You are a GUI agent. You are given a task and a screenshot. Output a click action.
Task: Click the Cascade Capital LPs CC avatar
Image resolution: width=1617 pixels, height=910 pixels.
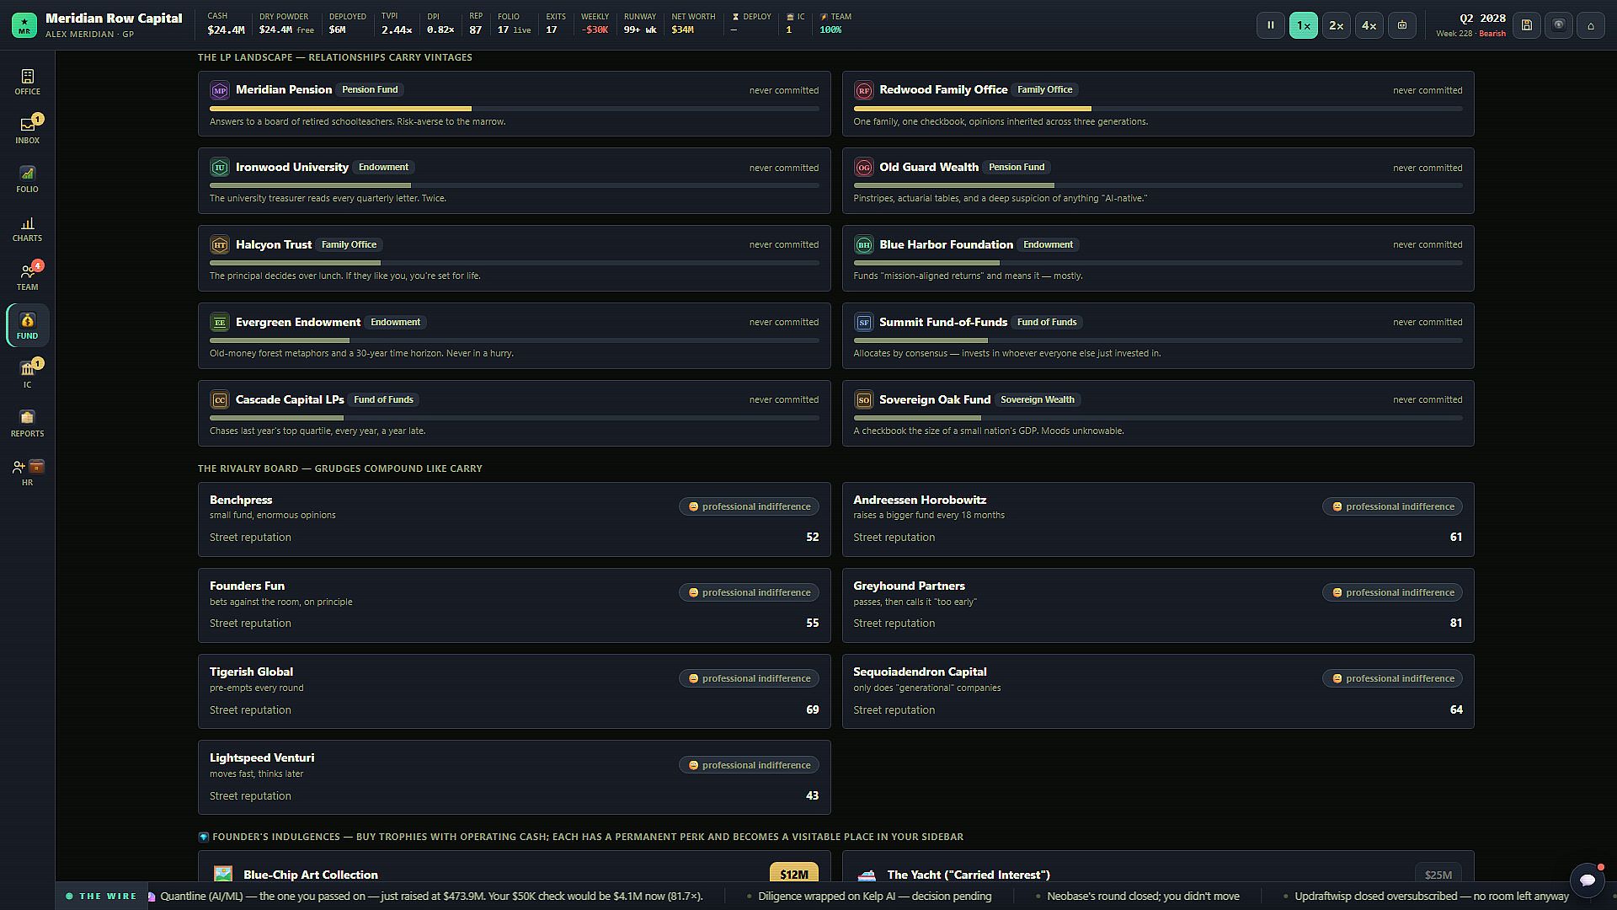point(220,400)
